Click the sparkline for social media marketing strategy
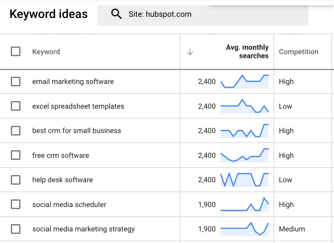The width and height of the screenshot is (334, 243). (x=246, y=228)
